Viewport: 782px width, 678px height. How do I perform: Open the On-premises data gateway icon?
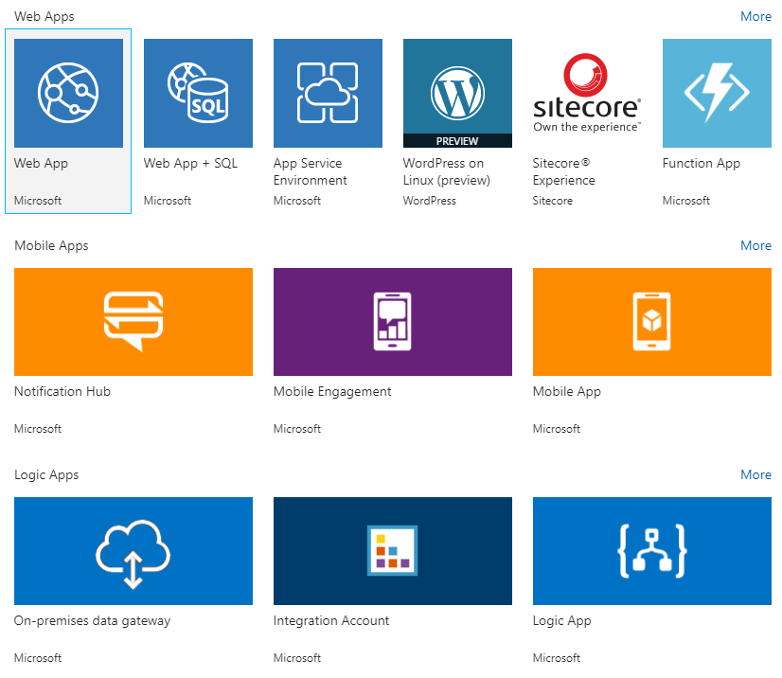click(133, 551)
